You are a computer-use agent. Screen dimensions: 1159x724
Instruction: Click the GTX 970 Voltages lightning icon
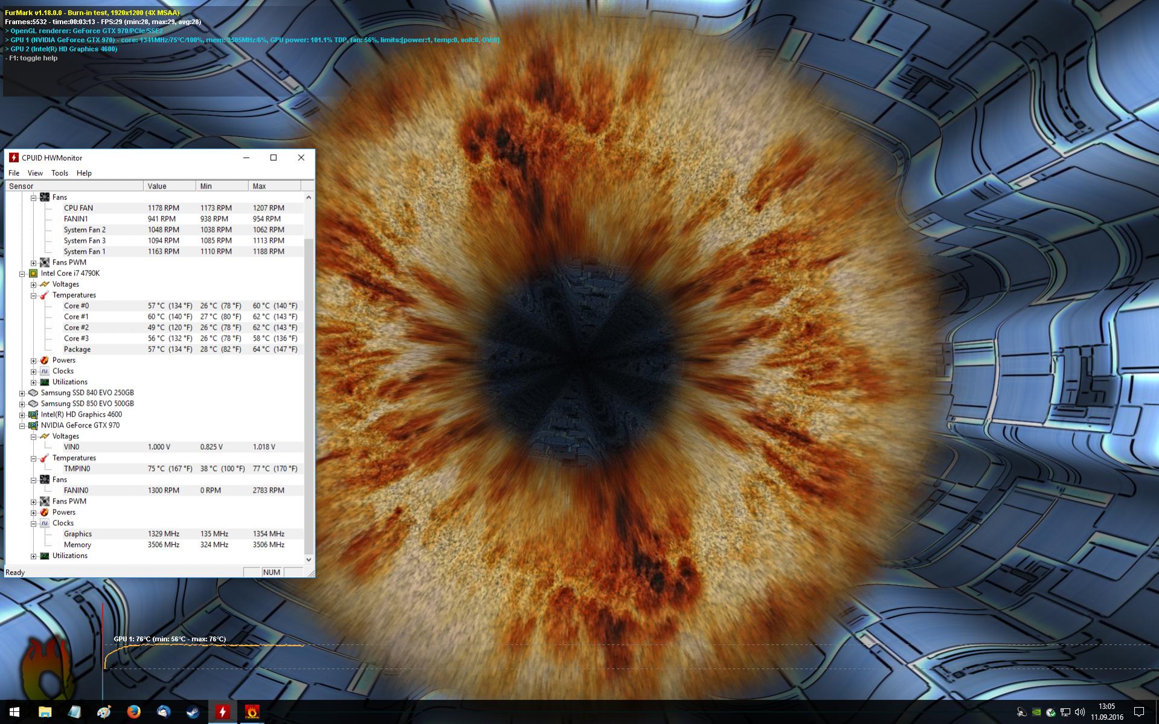pos(44,437)
